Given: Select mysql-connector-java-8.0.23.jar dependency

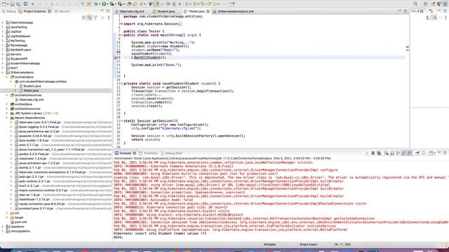Looking at the screenshot, I should [42, 204].
